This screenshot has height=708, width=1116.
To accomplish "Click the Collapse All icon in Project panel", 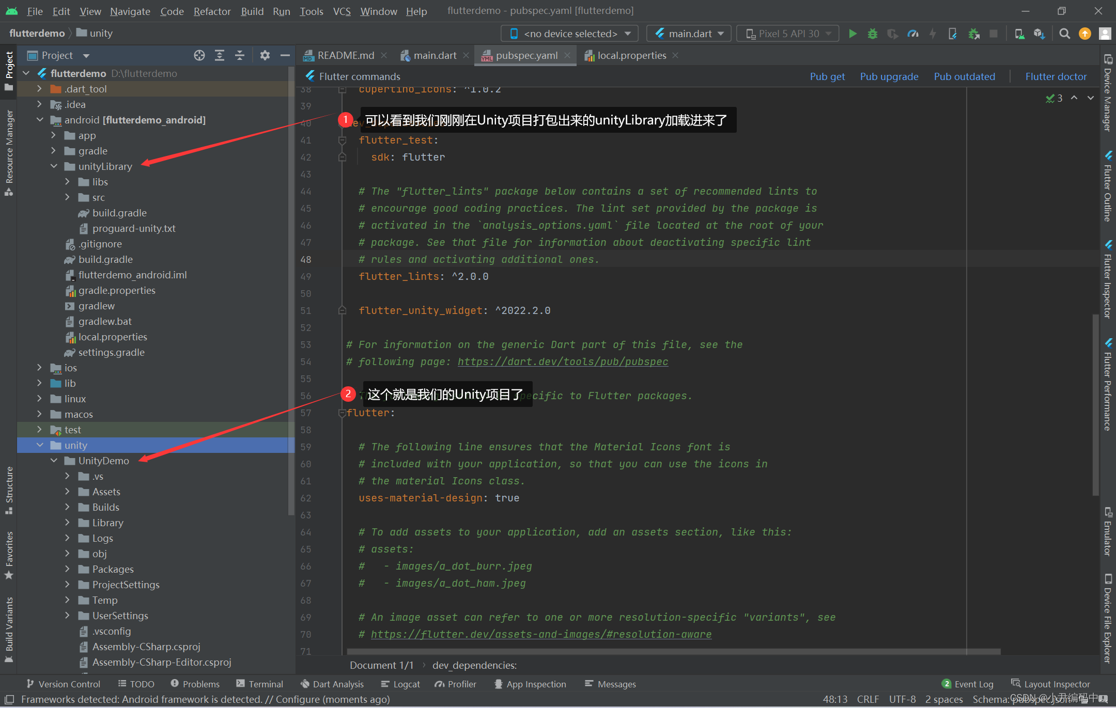I will point(240,55).
